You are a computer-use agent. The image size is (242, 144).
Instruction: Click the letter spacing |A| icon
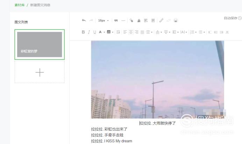click(183, 32)
